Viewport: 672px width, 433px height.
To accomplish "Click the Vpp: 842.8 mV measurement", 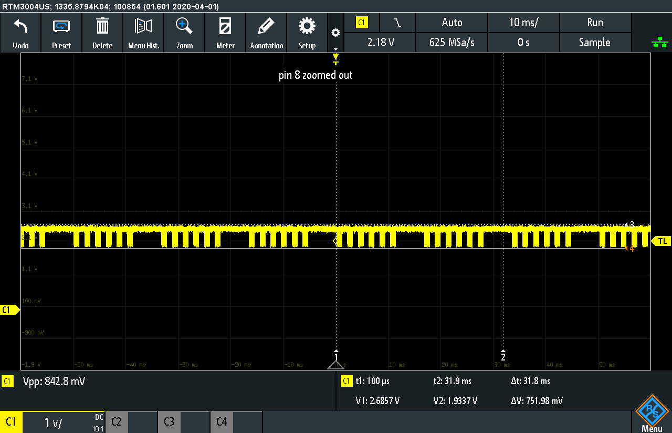I will tap(54, 382).
